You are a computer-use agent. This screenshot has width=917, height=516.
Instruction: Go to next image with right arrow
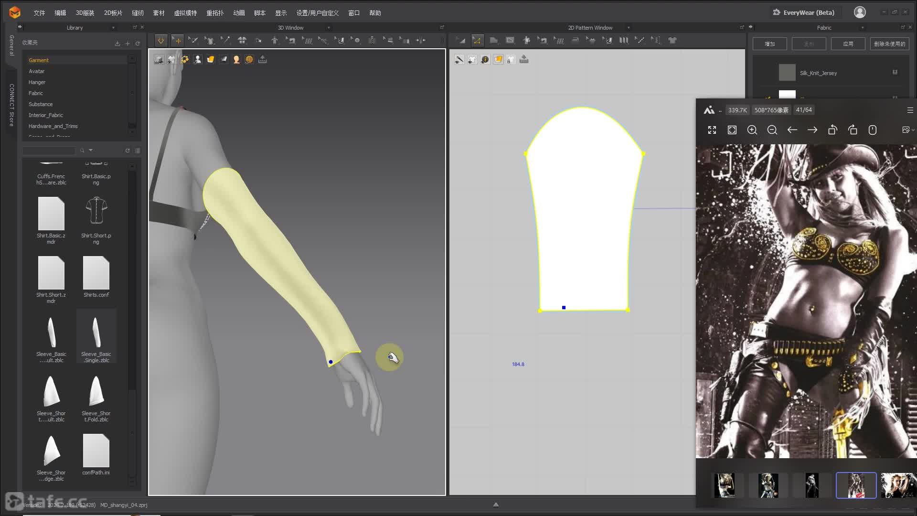(812, 130)
